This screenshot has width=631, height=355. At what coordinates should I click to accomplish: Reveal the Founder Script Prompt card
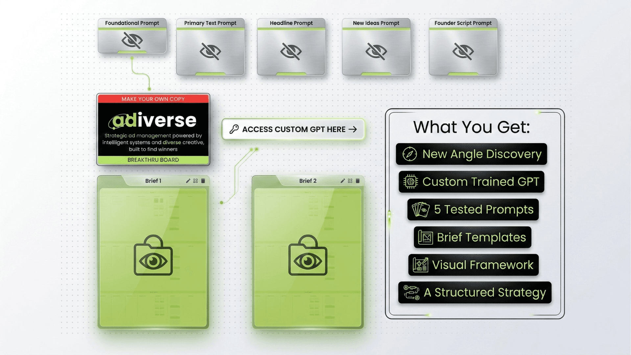click(463, 51)
